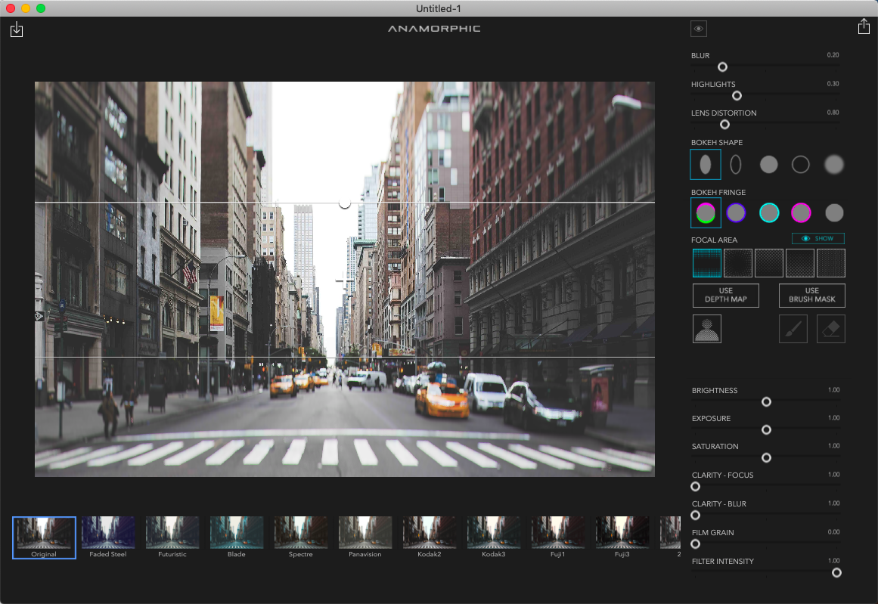Click the focus center crosshair on image

pyautogui.click(x=344, y=280)
